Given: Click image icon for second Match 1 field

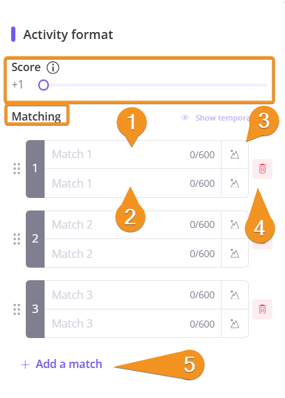Looking at the screenshot, I should [235, 183].
